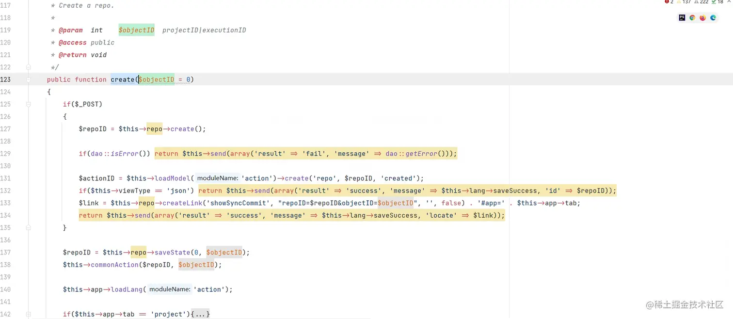The width and height of the screenshot is (733, 319).
Task: Open file in Edge browser
Action: pos(713,18)
